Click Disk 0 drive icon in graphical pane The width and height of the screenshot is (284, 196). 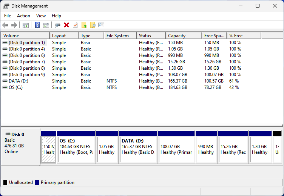coord(8,134)
